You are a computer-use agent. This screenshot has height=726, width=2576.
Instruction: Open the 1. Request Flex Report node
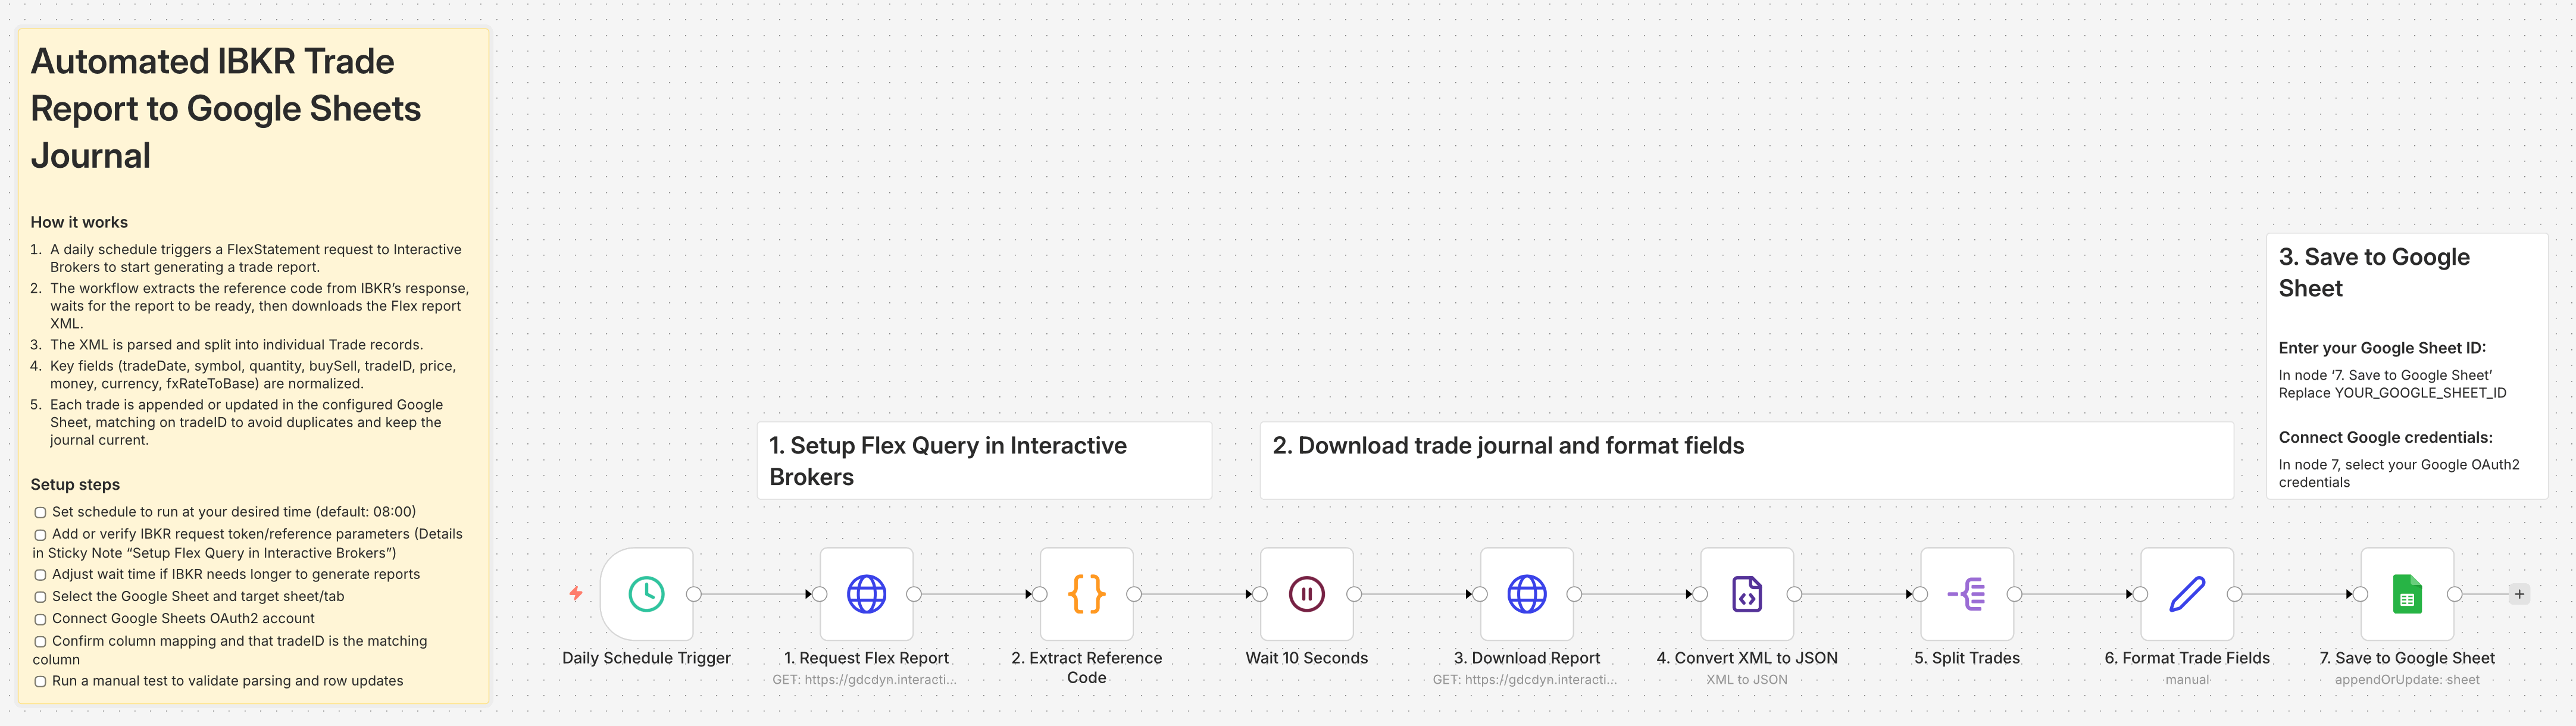point(866,594)
